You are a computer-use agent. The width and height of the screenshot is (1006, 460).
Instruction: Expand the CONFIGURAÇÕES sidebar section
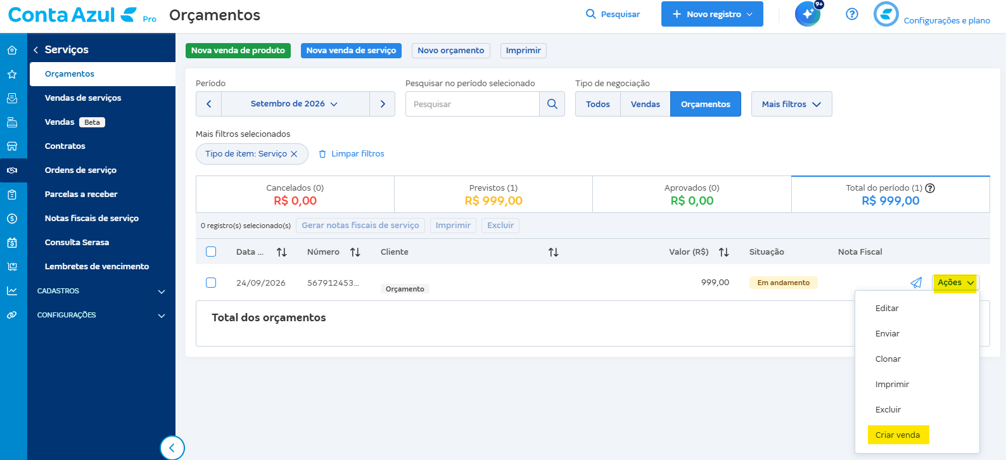101,315
